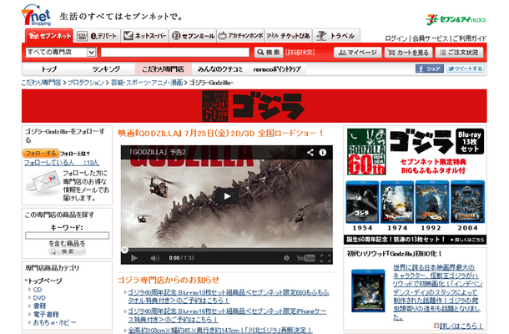The height and width of the screenshot is (334, 509).
Task: Switch to the アカチャンホンポ tab
Action: (x=240, y=36)
